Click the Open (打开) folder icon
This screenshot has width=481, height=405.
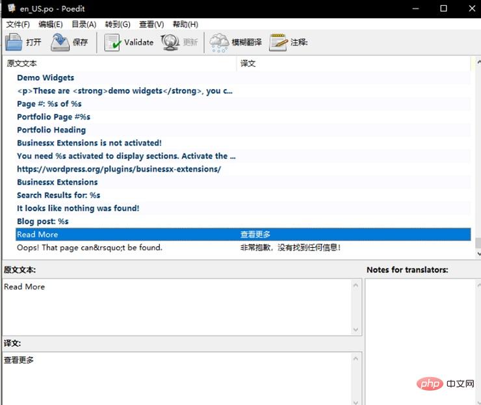click(14, 42)
